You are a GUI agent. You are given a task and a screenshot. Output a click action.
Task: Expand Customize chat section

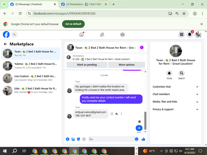176,87
